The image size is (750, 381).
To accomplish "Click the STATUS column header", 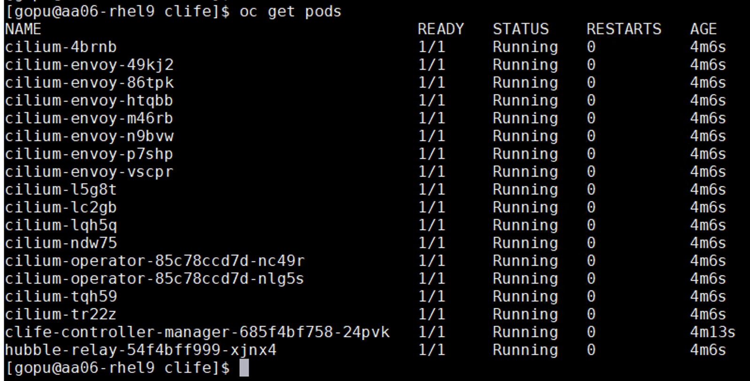I will click(x=520, y=29).
